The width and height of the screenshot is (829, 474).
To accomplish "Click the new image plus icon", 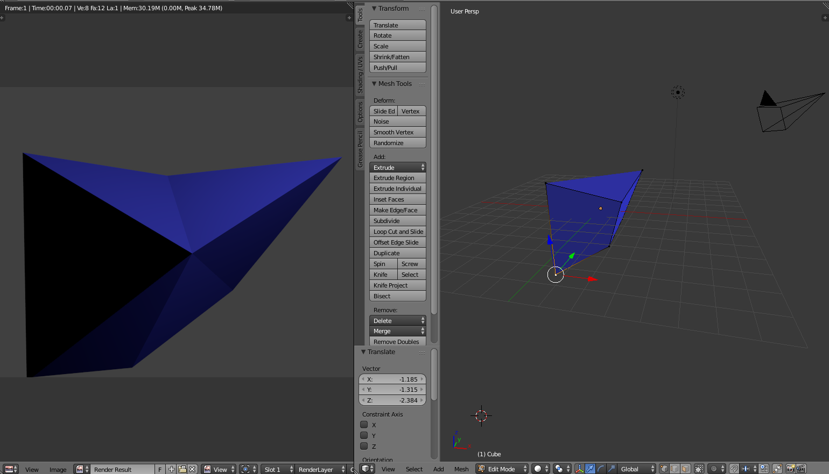I will pos(172,469).
